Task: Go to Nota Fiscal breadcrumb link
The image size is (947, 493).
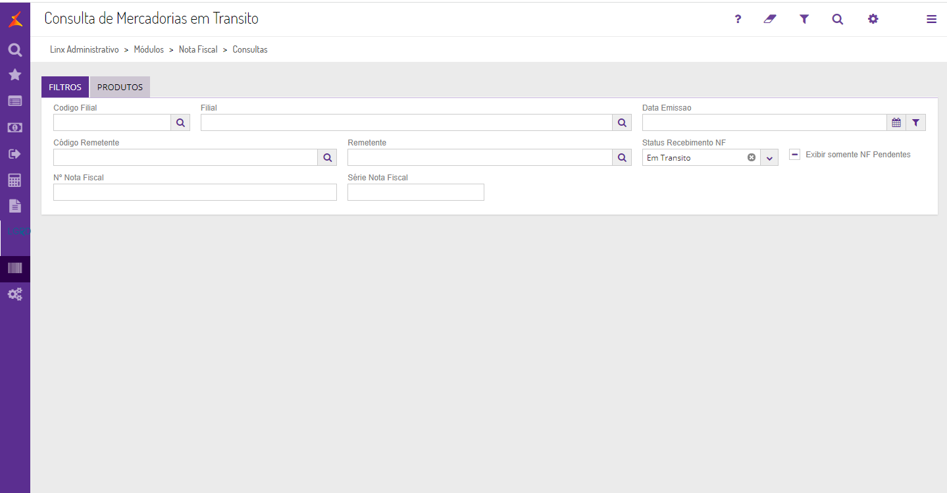Action: point(198,49)
